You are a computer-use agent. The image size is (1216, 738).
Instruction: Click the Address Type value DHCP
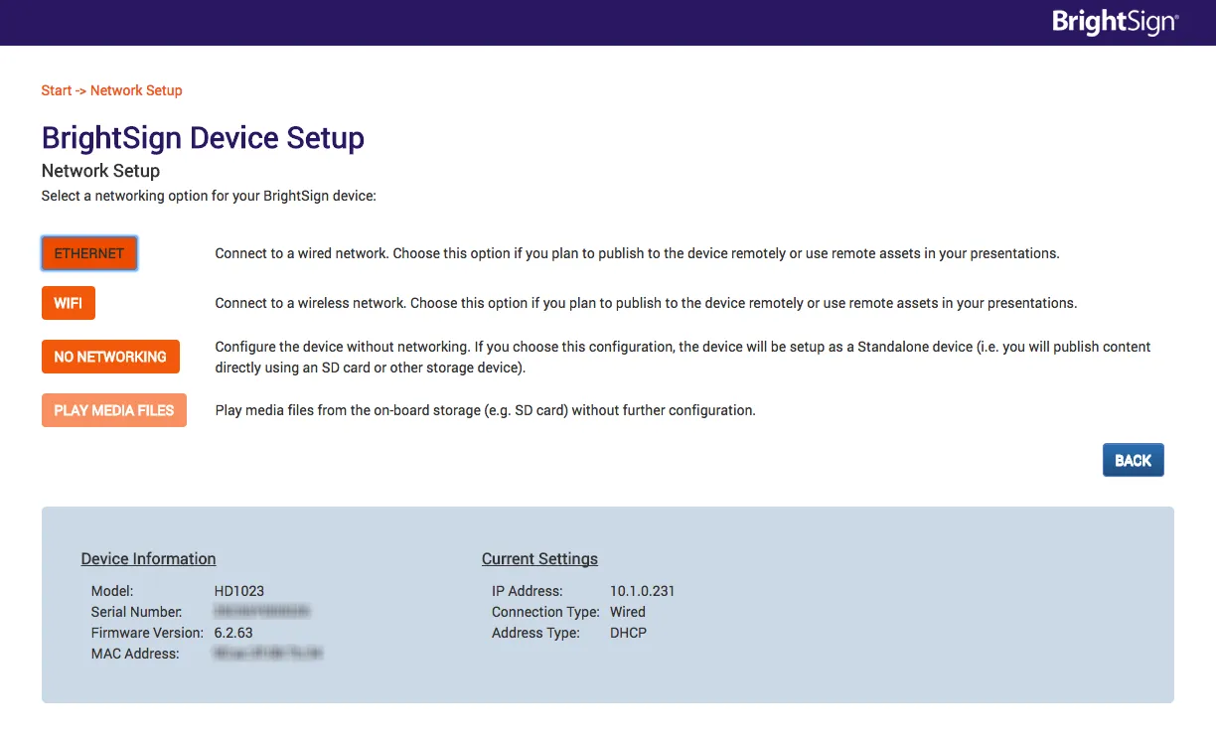628,633
